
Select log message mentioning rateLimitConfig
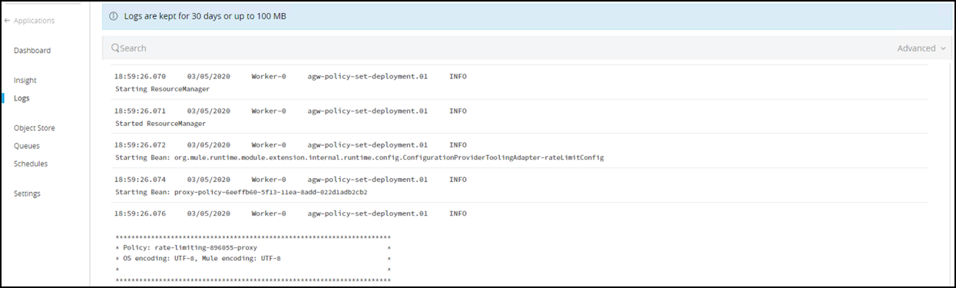point(359,157)
